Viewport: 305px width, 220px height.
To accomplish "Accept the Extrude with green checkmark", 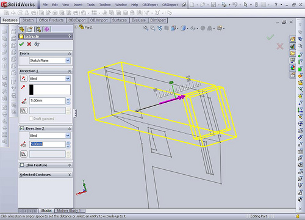I will (21, 44).
